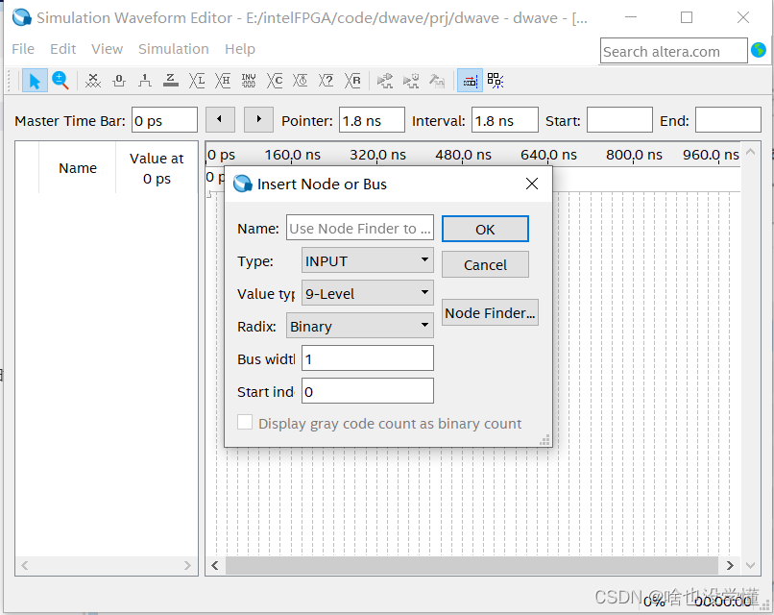
Task: Open the File menu
Action: (x=23, y=49)
